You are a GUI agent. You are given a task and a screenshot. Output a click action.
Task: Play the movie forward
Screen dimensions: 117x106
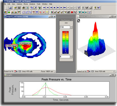click(x=61, y=8)
